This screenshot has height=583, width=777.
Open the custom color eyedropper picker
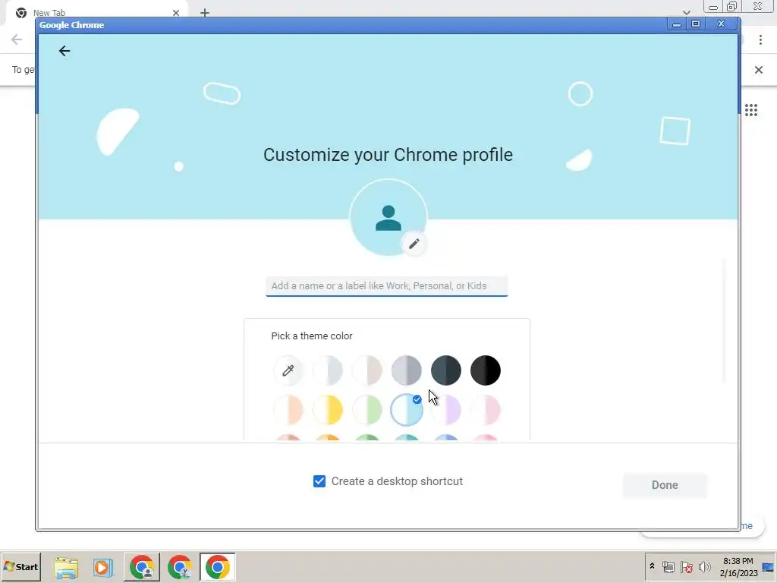pyautogui.click(x=288, y=370)
